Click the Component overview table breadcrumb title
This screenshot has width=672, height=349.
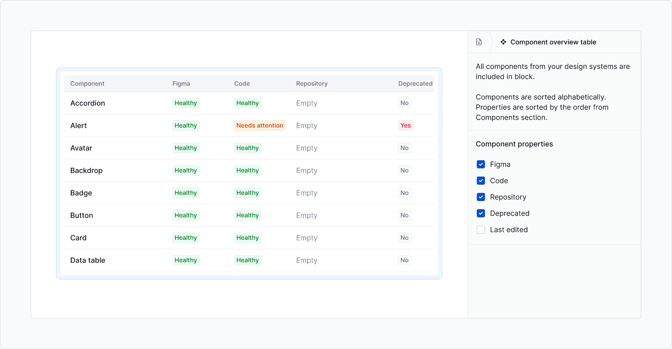pos(553,42)
